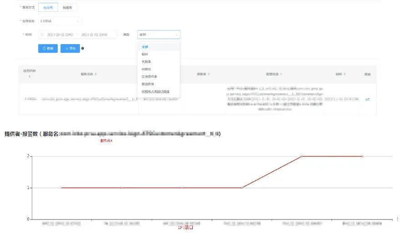Image resolution: width=407 pixels, height=240 pixels.
Task: Click the calendar icon in 时间 field
Action: pyautogui.click(x=42, y=35)
